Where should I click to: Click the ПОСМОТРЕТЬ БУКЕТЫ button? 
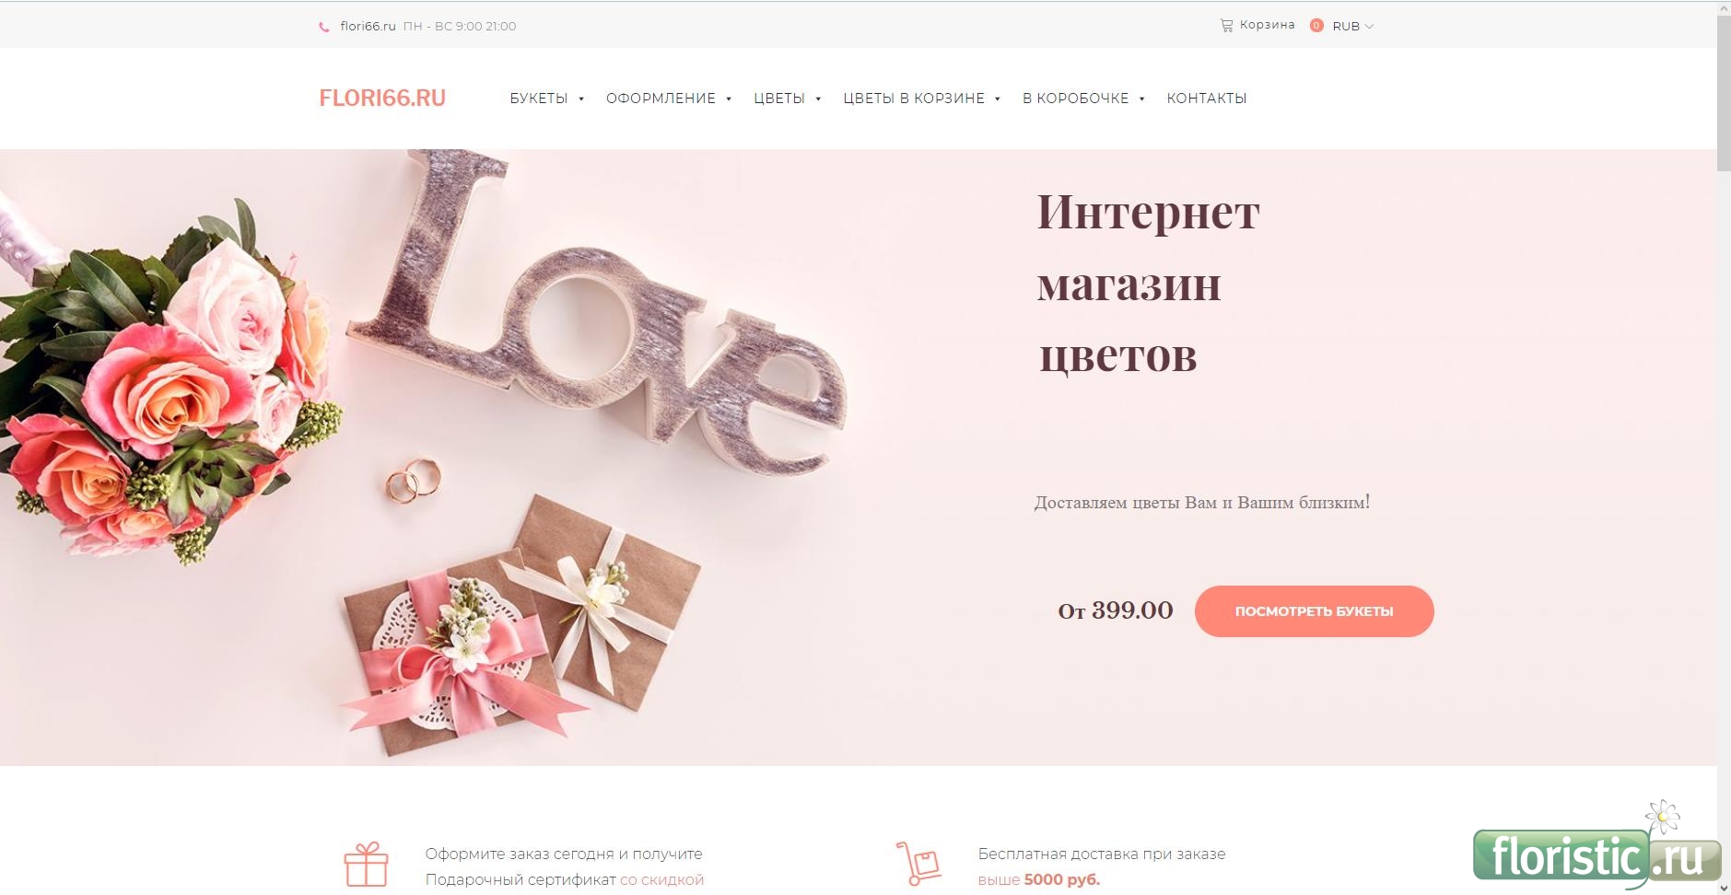click(1314, 611)
